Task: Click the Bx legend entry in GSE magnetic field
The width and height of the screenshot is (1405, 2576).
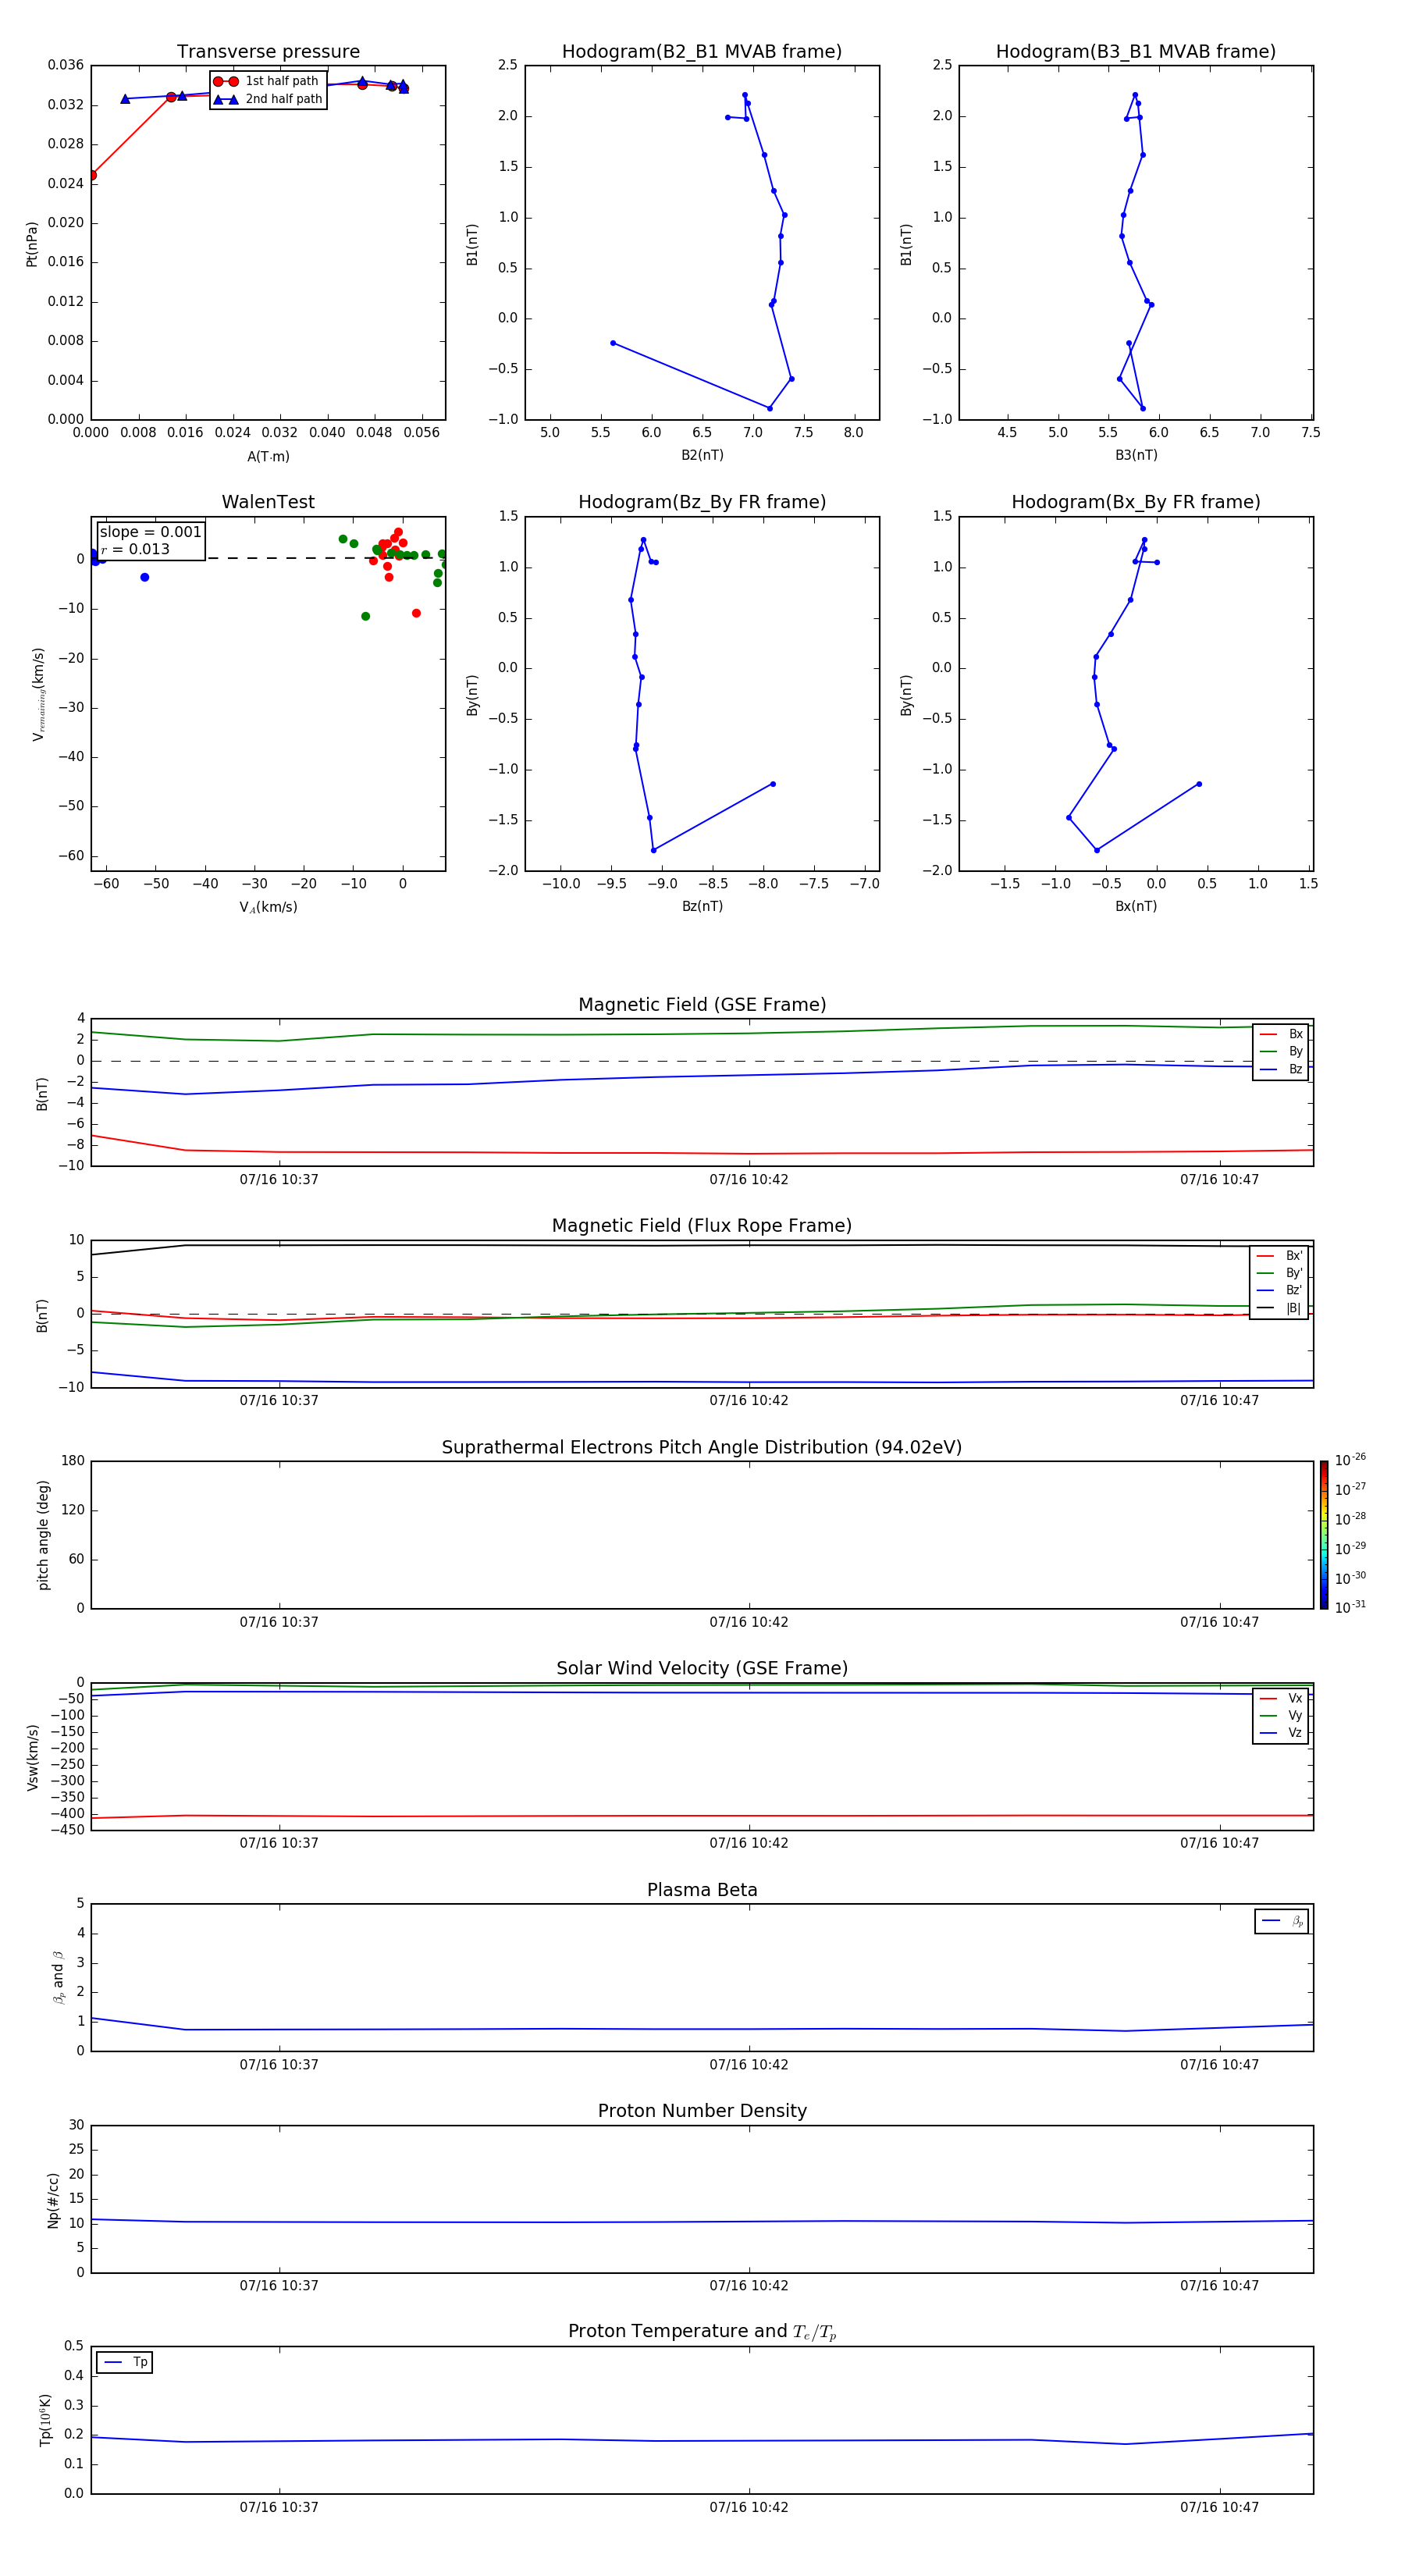Action: tap(1281, 1034)
